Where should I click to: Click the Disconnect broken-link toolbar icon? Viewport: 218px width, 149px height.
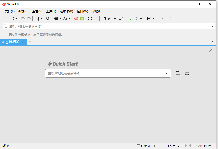[23, 18]
